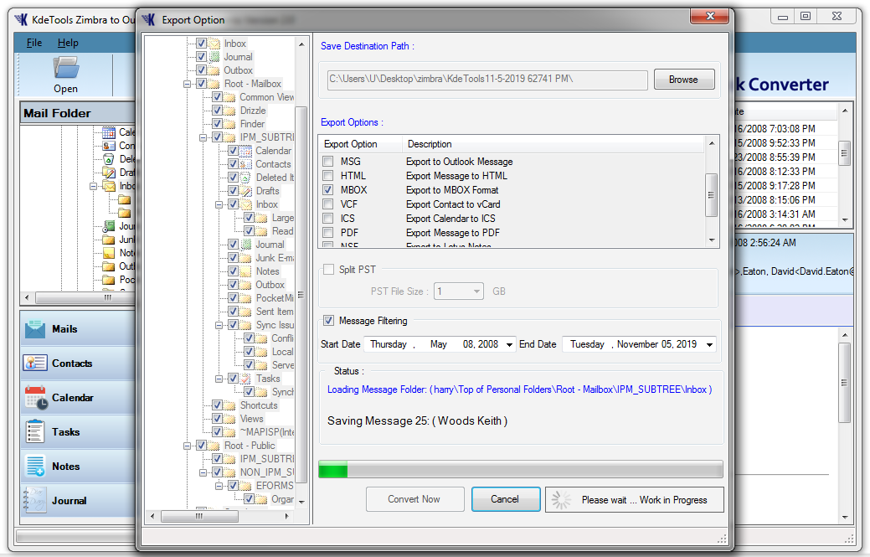Collapse the Root - Mailbox tree node
The height and width of the screenshot is (557, 870).
click(x=187, y=84)
